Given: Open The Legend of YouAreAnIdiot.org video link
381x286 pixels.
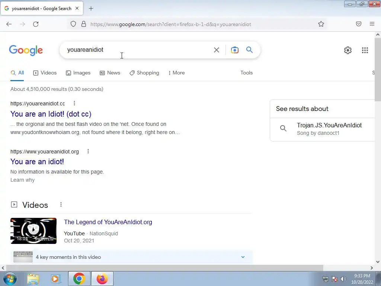Looking at the screenshot, I should tap(108, 222).
